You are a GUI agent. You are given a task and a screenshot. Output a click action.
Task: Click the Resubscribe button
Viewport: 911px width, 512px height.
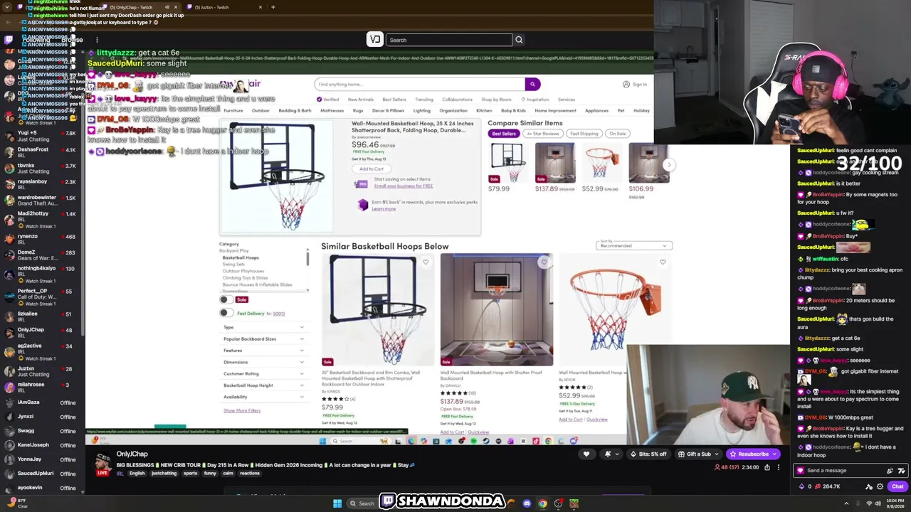pyautogui.click(x=753, y=454)
